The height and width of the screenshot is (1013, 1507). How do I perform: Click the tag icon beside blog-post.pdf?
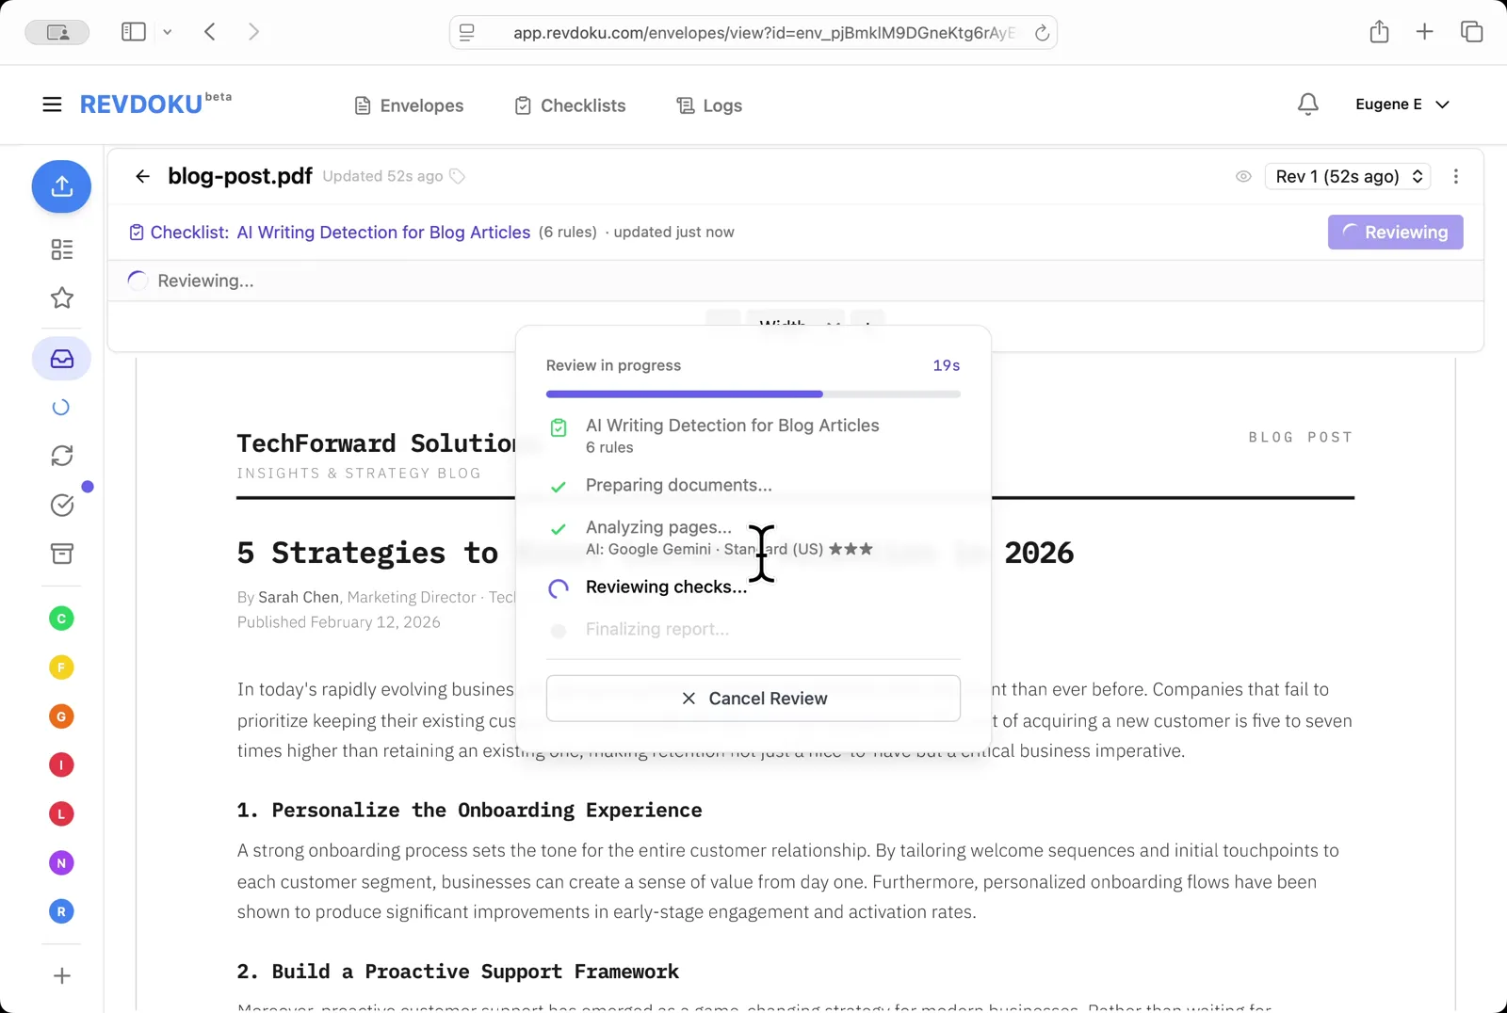[458, 177]
